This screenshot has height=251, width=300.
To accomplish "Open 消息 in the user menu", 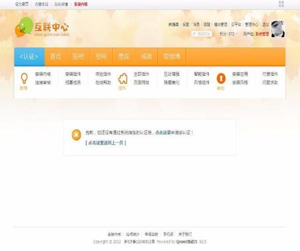I will [x=196, y=25].
